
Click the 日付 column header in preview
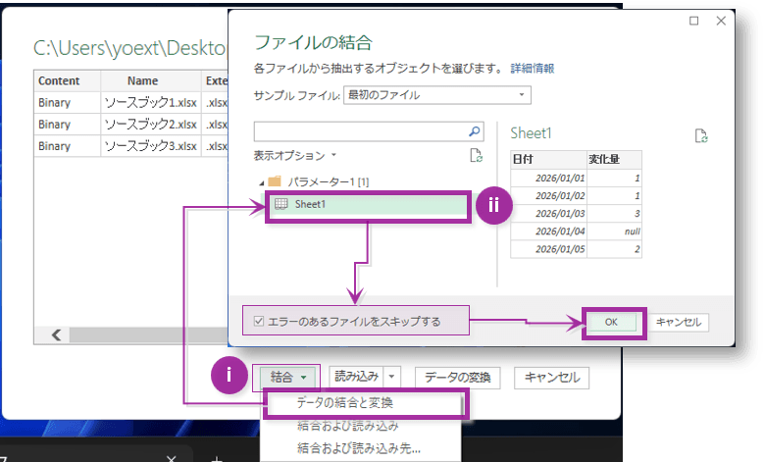coord(548,159)
